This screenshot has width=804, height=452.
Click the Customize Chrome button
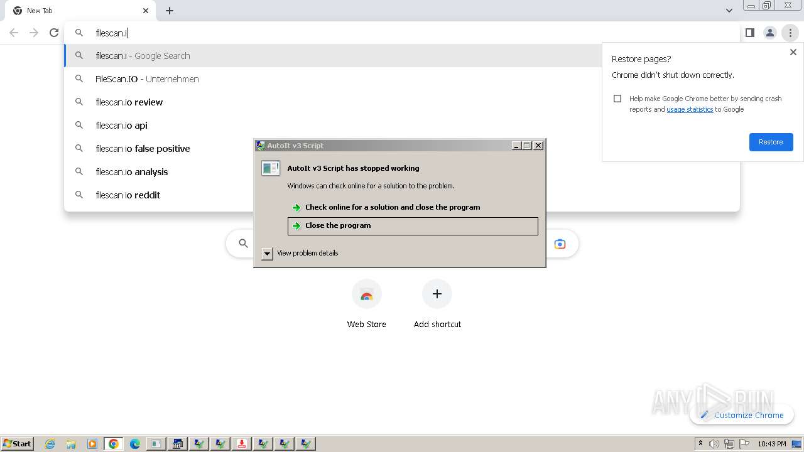[x=742, y=415]
